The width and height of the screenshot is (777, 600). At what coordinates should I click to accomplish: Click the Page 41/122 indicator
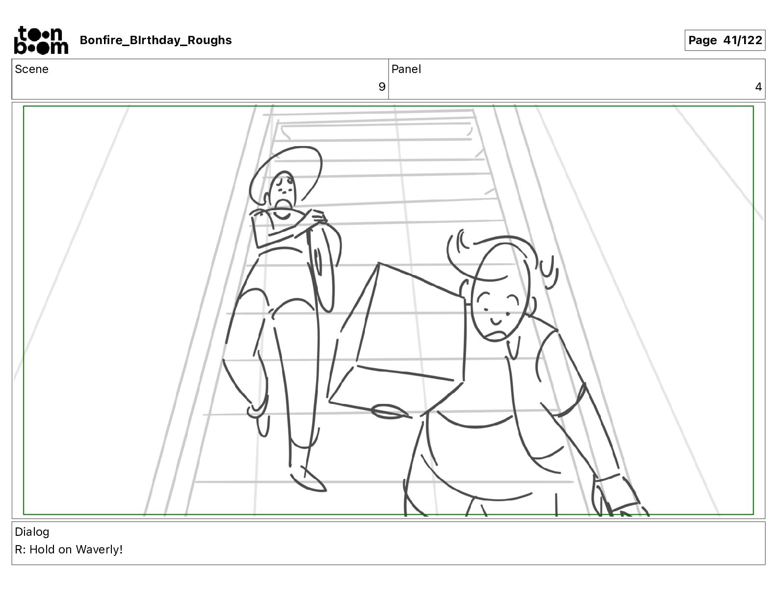(x=725, y=40)
